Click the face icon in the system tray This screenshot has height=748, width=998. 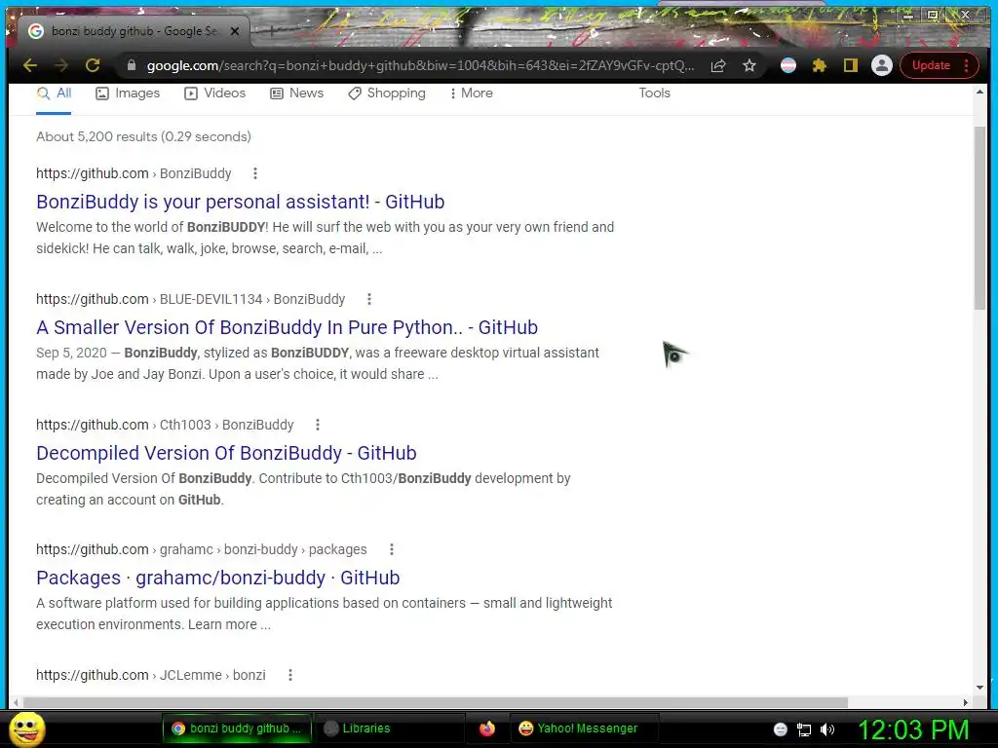click(781, 729)
